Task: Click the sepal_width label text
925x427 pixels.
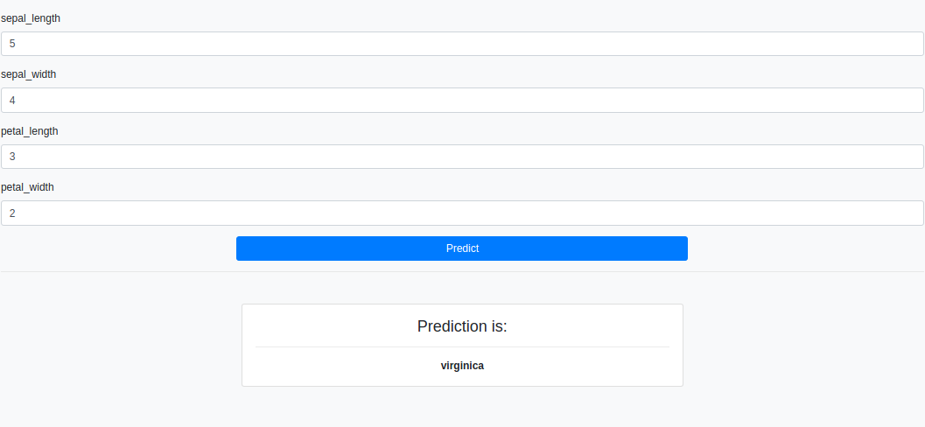Action: [29, 74]
